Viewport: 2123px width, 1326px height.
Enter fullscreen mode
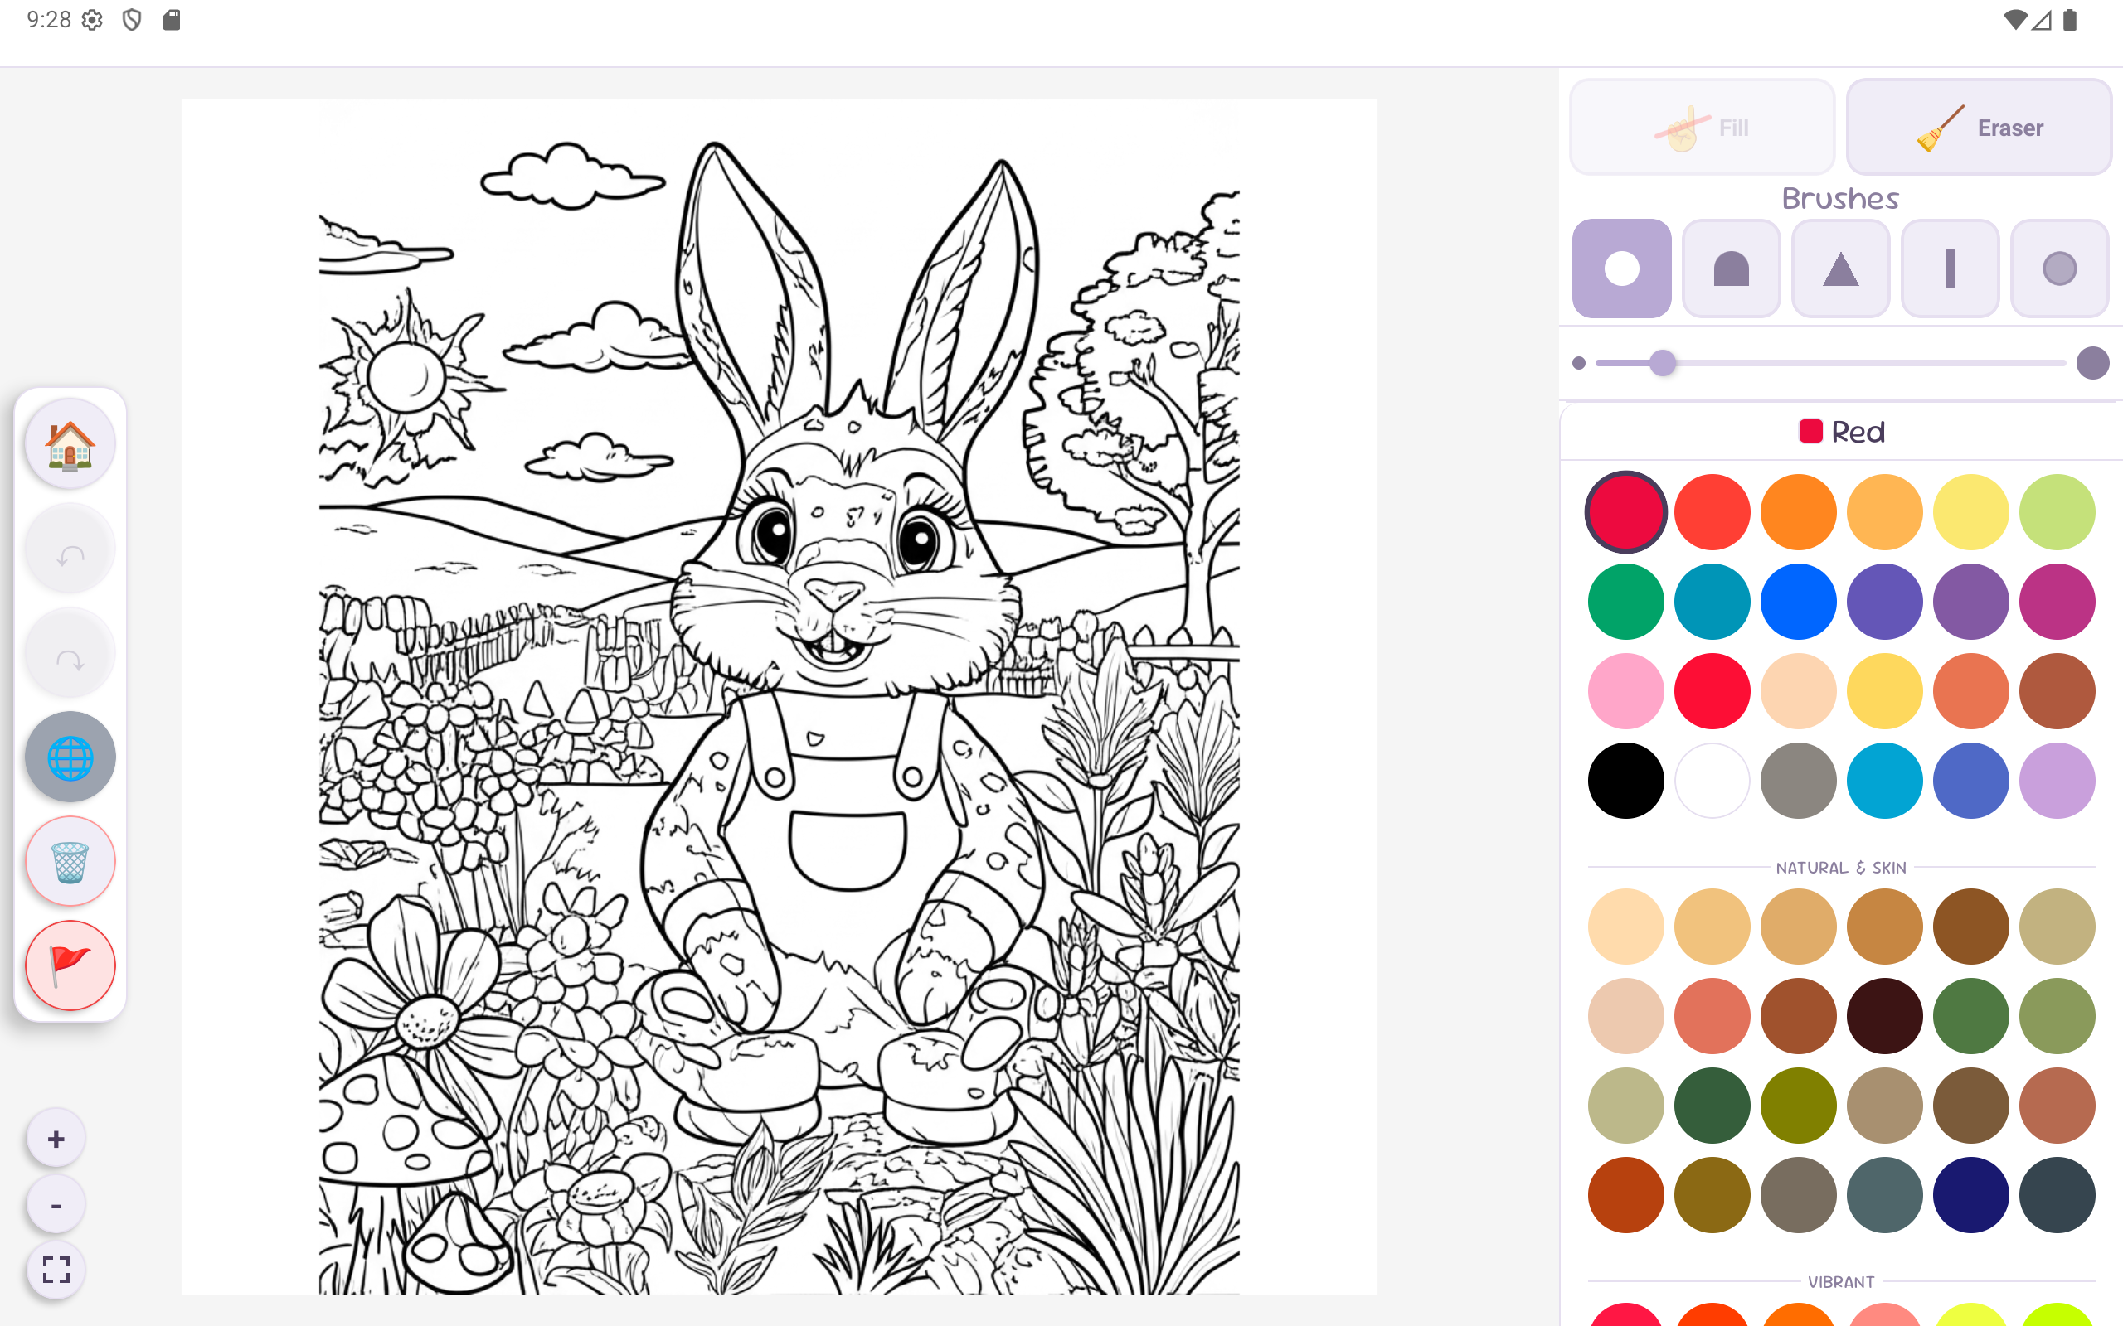pos(56,1269)
